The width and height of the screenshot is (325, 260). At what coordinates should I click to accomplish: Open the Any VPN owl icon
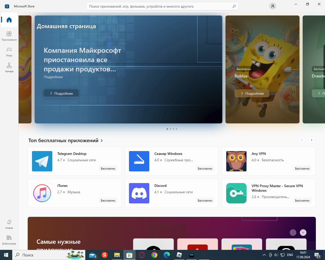(236, 161)
